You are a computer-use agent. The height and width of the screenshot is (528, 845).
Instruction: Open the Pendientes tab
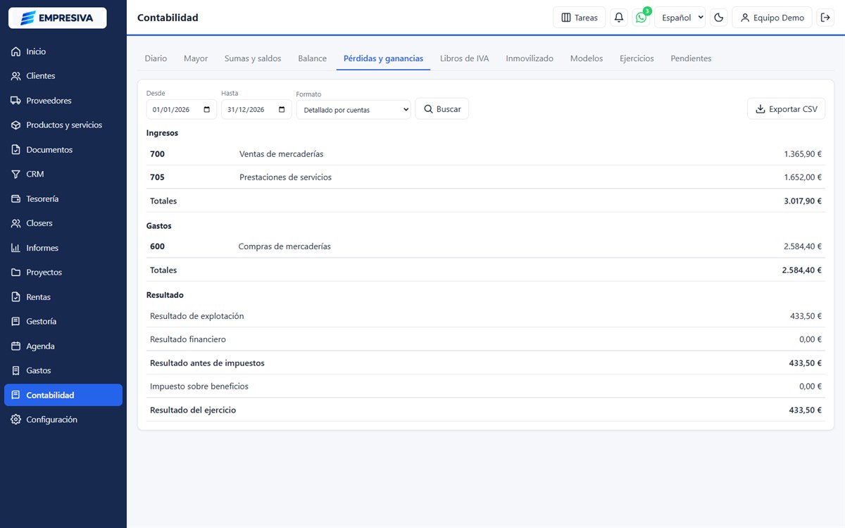[691, 58]
